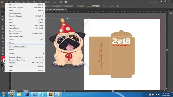Click the collapsed panel dock icon
The image size is (173, 97).
(171, 13)
